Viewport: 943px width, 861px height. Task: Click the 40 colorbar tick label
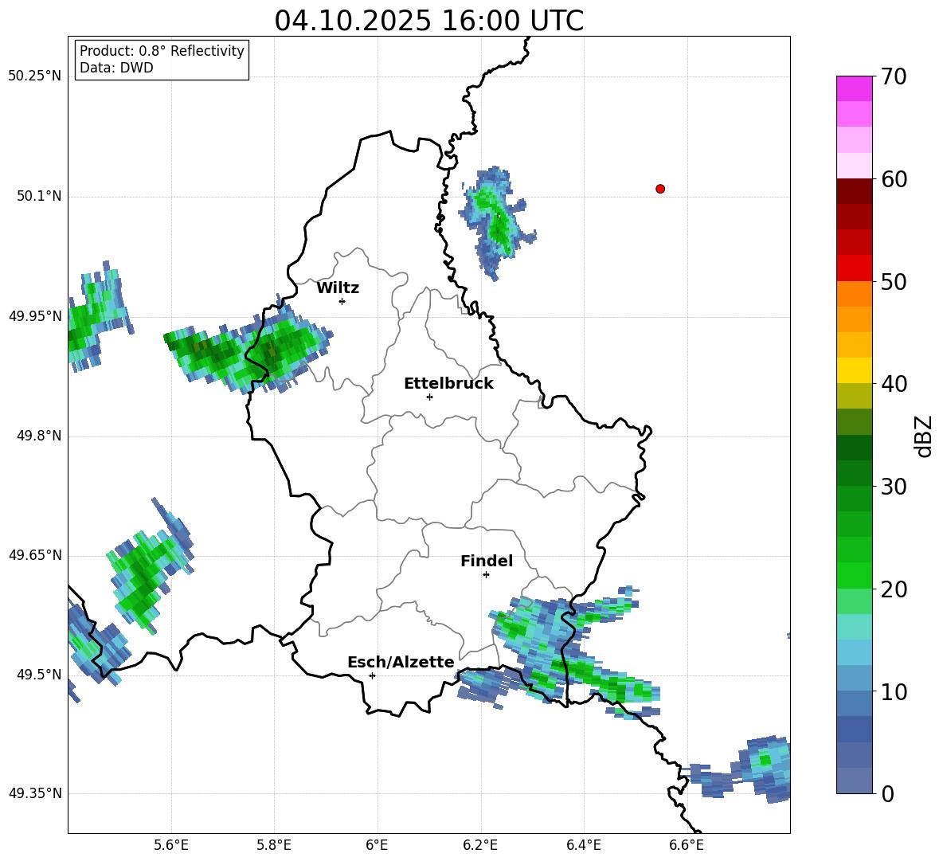tap(894, 384)
